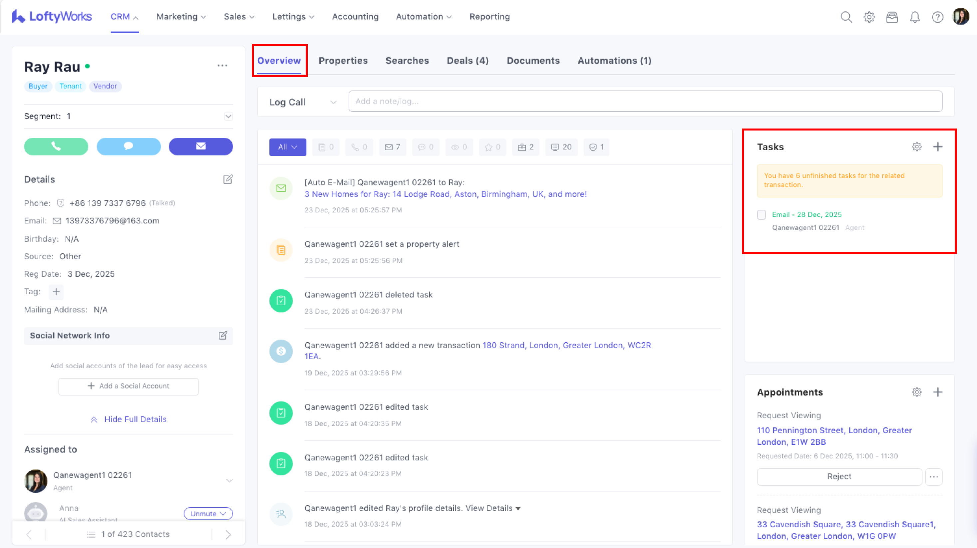Screen dimensions: 977x548
Task: Click the Add a note/log input field
Action: tap(645, 101)
